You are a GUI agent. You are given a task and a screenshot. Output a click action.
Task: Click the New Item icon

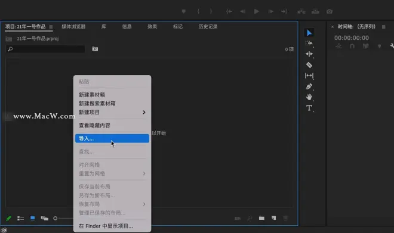click(x=273, y=218)
